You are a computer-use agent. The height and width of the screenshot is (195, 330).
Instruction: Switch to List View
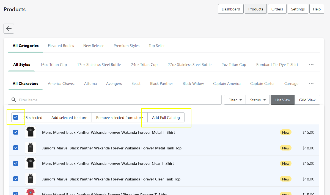[282, 100]
